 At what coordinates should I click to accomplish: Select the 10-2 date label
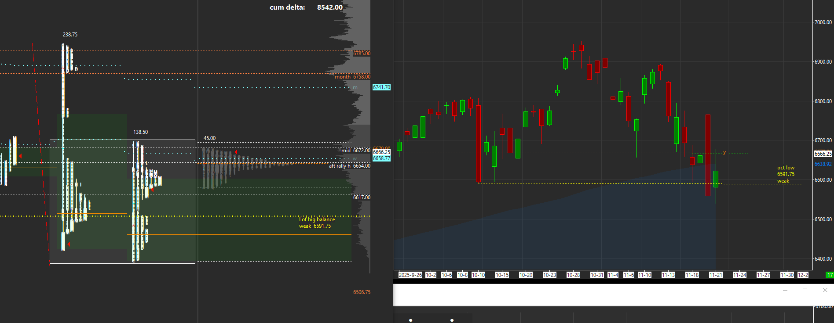pos(431,275)
